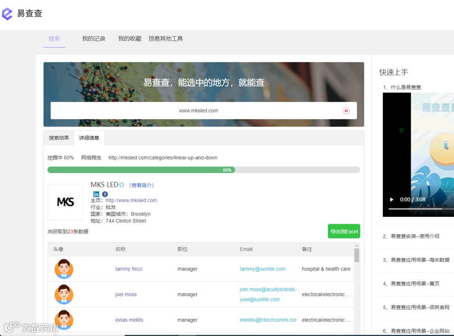The height and width of the screenshot is (336, 454).
Task: Click the 查看简介 link
Action: pos(142,185)
